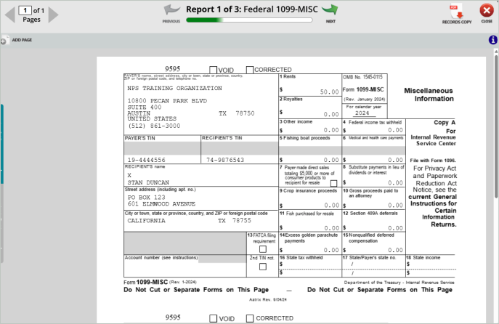
Task: Click the page number input field
Action: click(x=26, y=10)
